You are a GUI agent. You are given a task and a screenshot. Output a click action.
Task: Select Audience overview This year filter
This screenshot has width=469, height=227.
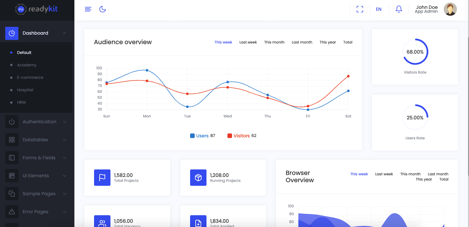click(x=328, y=42)
